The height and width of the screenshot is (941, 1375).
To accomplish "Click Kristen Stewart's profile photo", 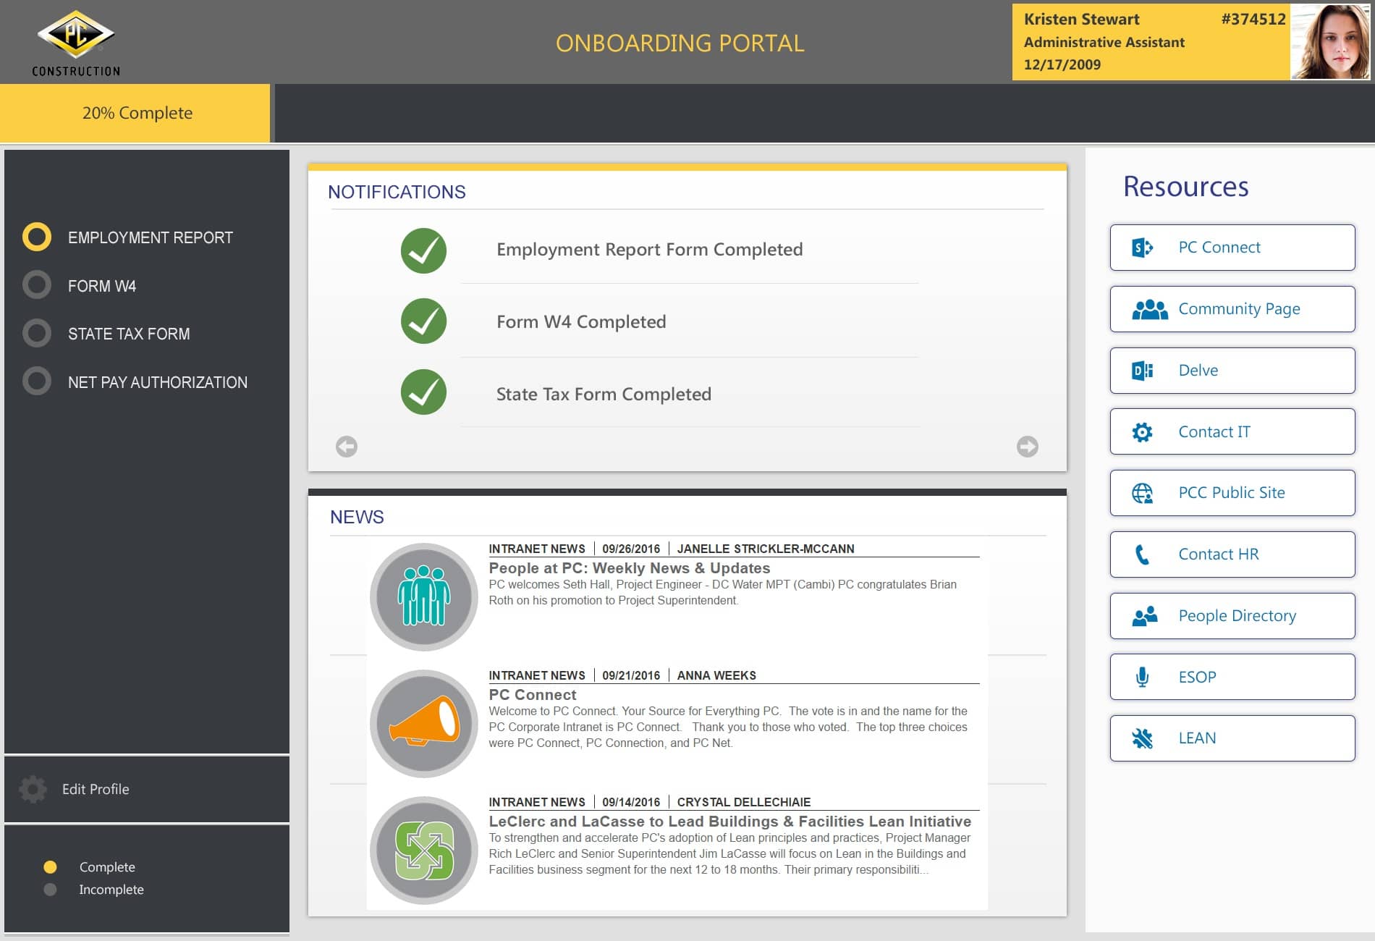I will point(1330,42).
